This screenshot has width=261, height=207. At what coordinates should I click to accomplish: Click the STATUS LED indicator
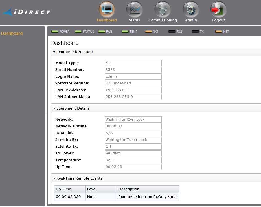click(78, 31)
